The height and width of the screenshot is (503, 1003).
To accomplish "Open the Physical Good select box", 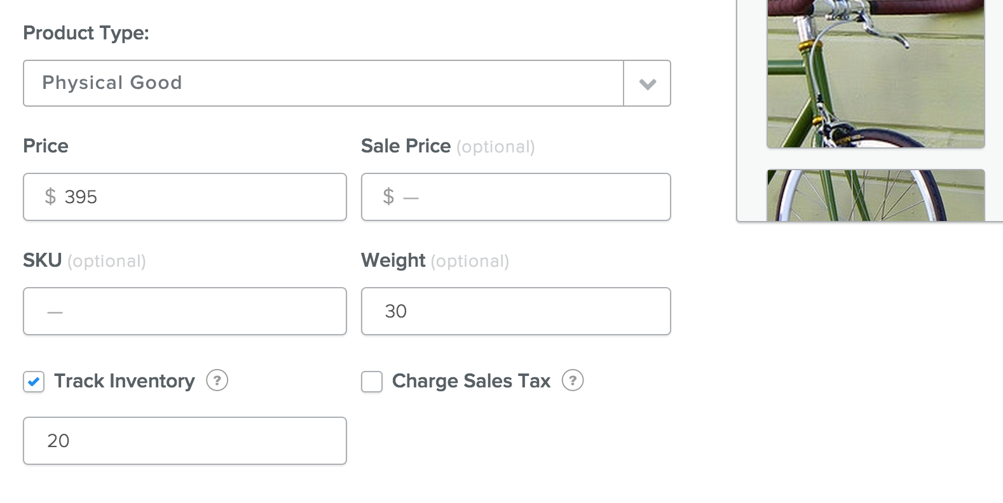I will (323, 83).
